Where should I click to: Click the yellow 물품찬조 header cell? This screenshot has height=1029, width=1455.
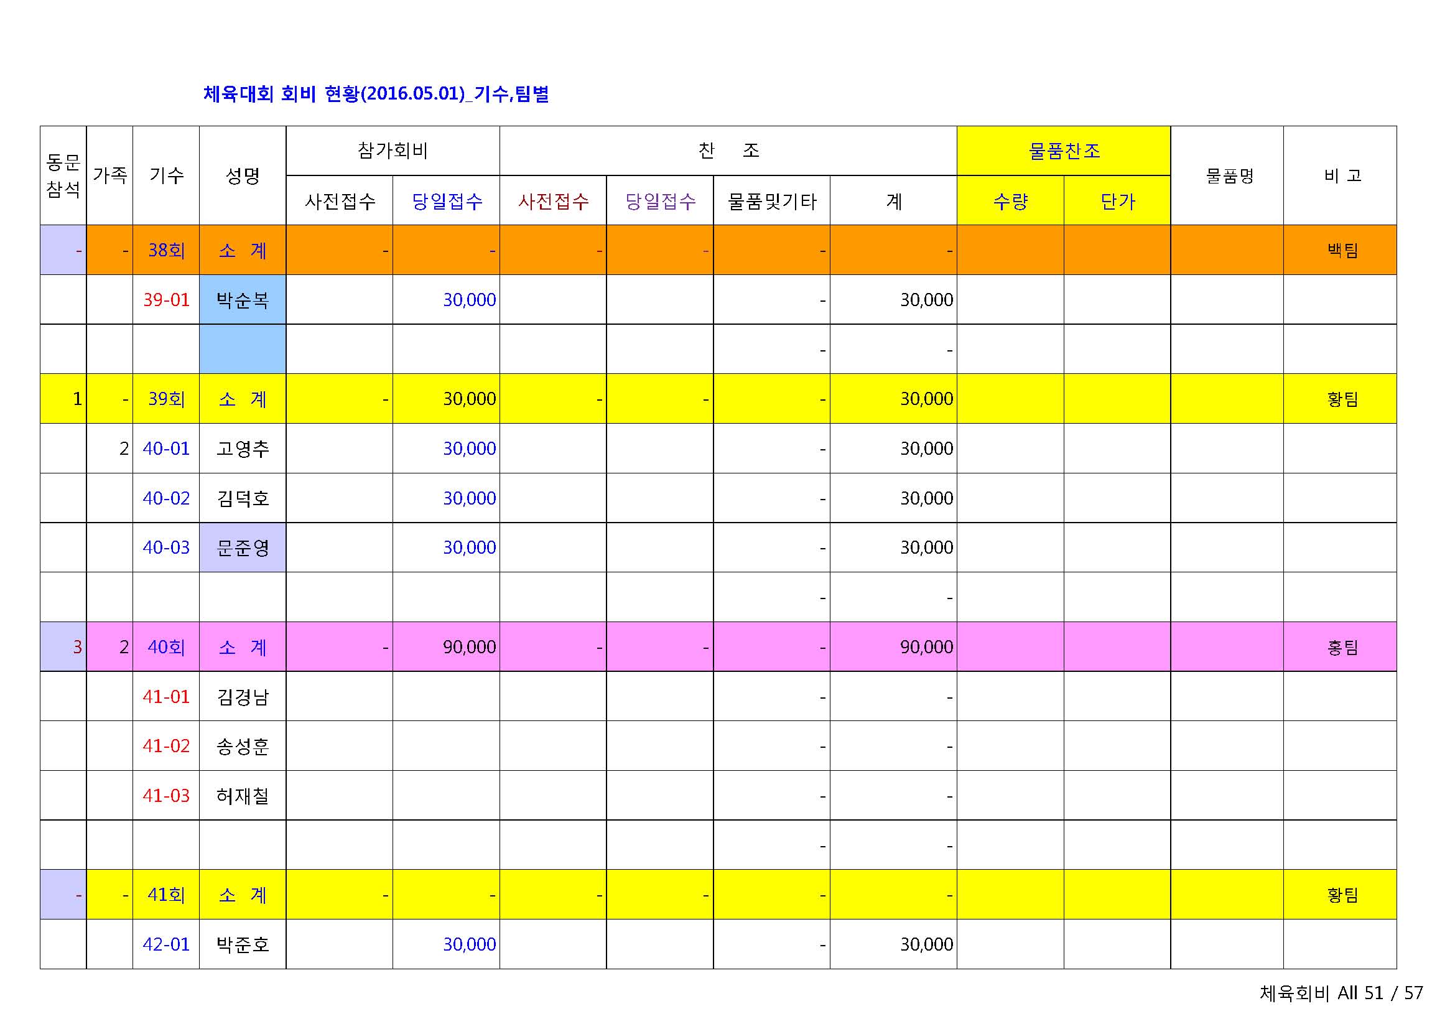click(1063, 151)
